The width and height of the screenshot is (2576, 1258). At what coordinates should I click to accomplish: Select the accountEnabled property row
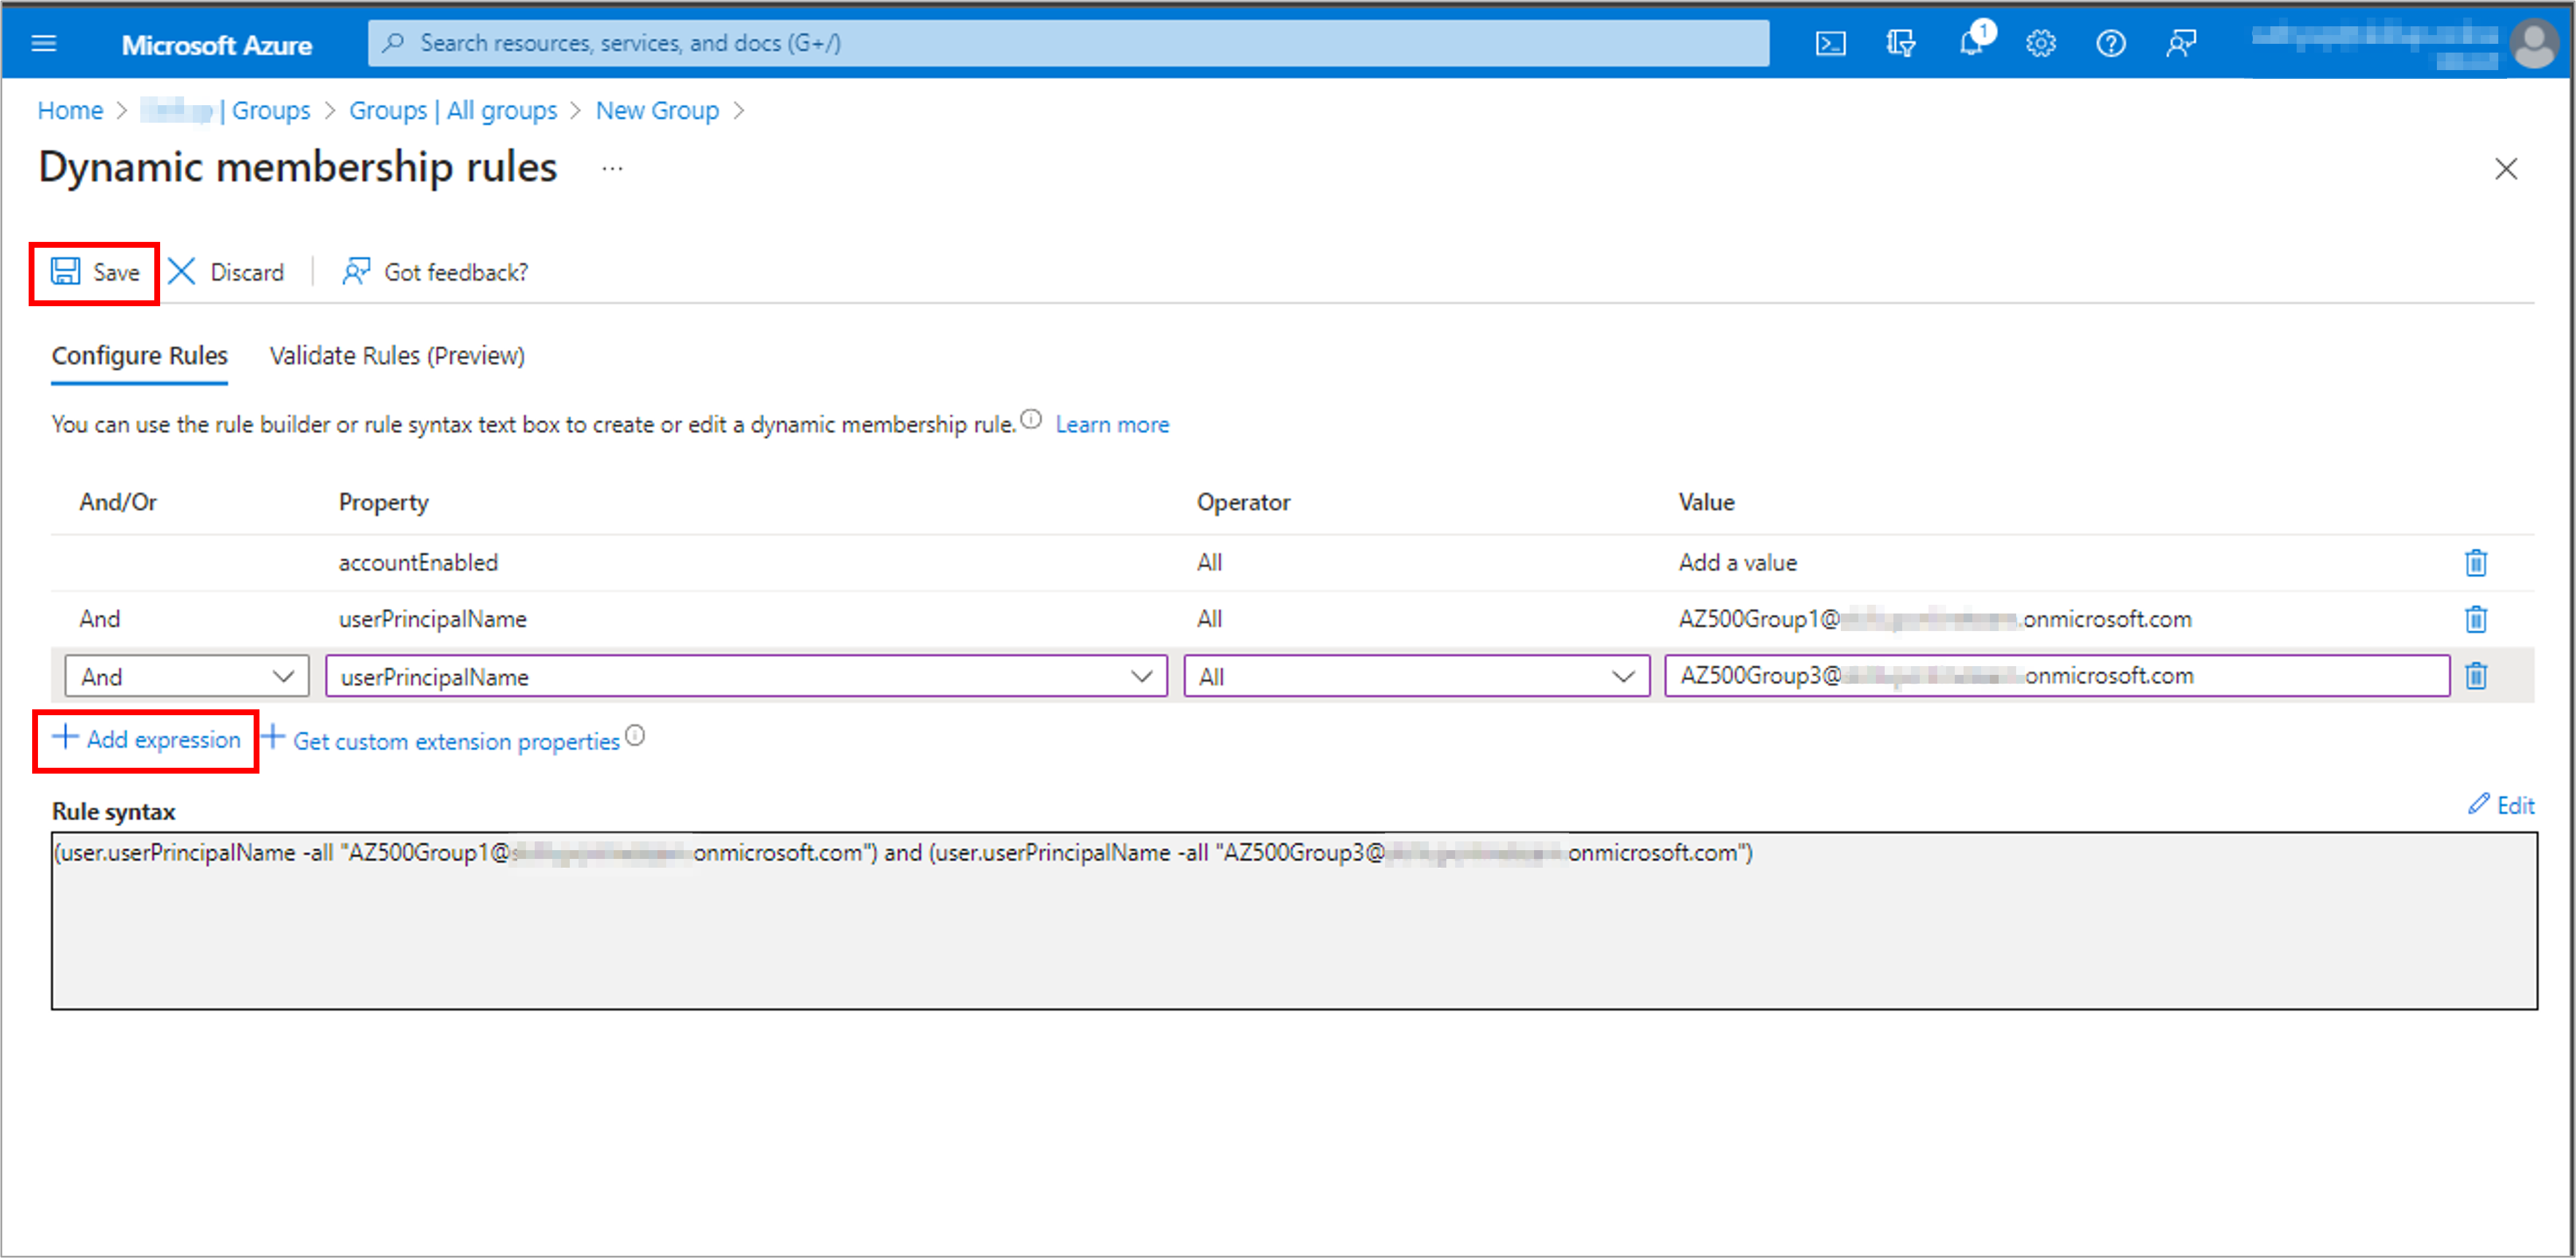click(1292, 562)
